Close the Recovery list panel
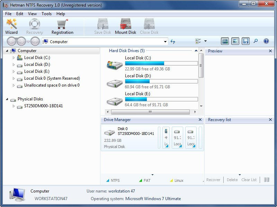Image resolution: width=277 pixels, height=207 pixels. click(x=270, y=119)
